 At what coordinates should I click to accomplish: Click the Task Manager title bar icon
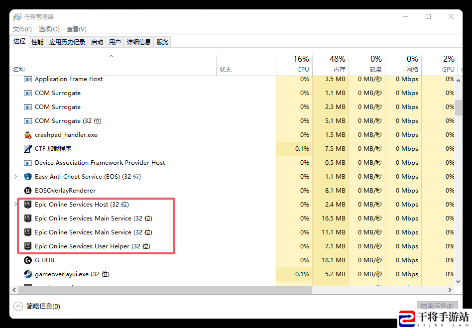[17, 17]
